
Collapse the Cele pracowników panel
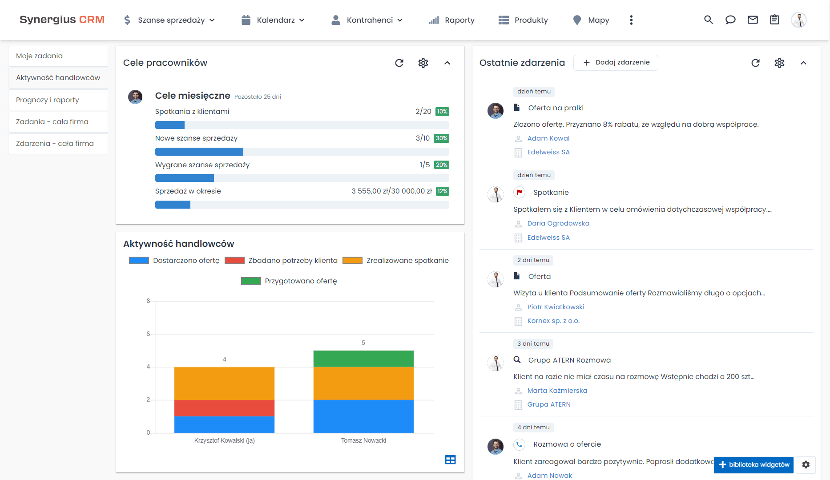(447, 63)
